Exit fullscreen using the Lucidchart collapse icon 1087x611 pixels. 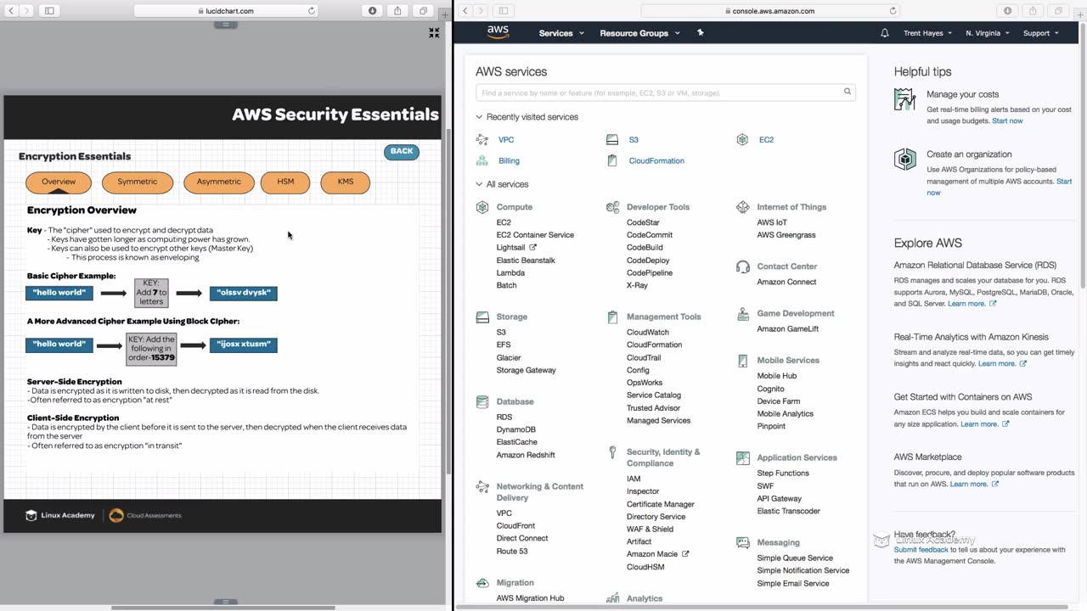(x=434, y=33)
